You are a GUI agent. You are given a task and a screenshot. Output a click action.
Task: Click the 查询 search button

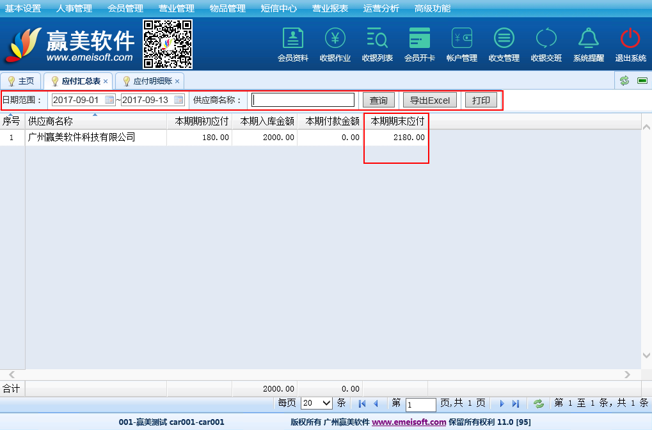click(378, 100)
